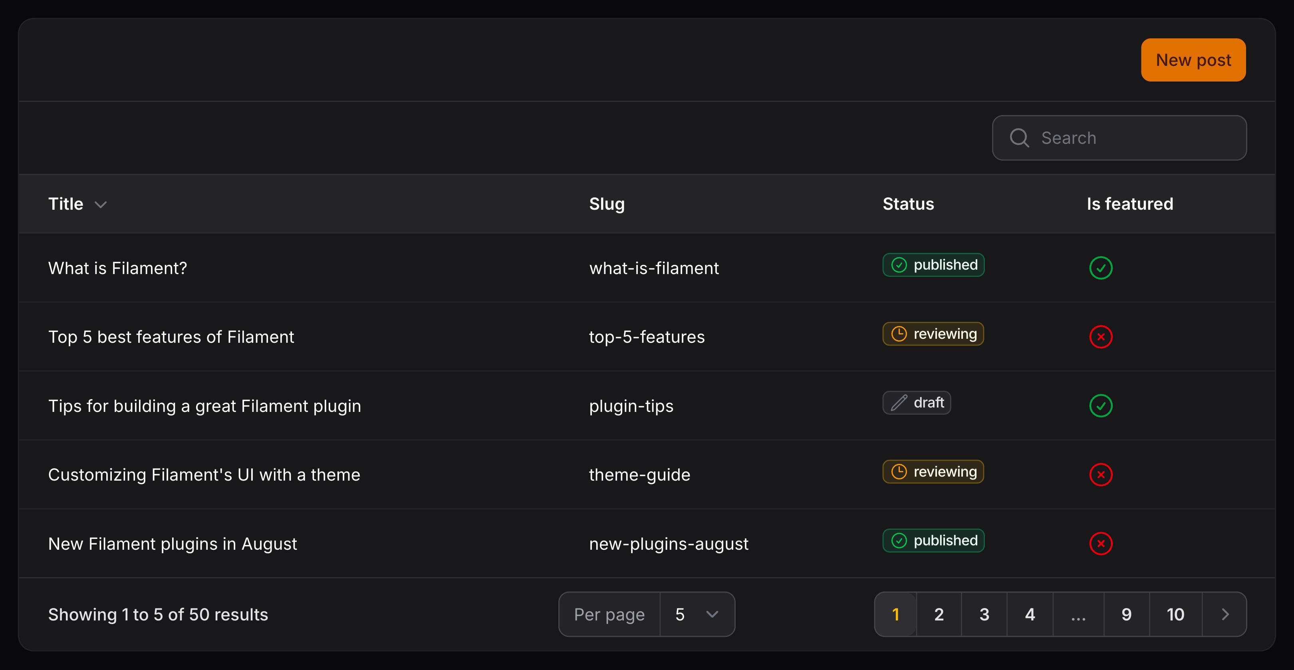Click the featured checkmark for What is Filament?

[x=1101, y=268]
